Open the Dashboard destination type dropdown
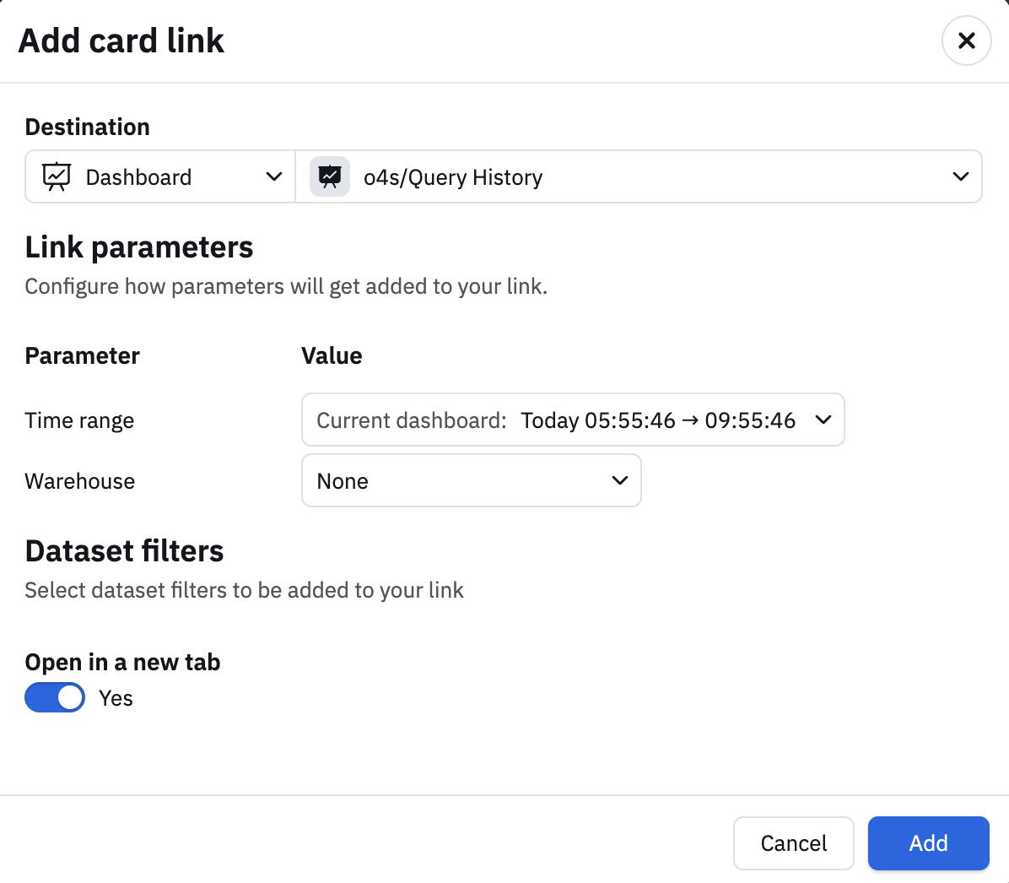The height and width of the screenshot is (883, 1009). coord(160,176)
